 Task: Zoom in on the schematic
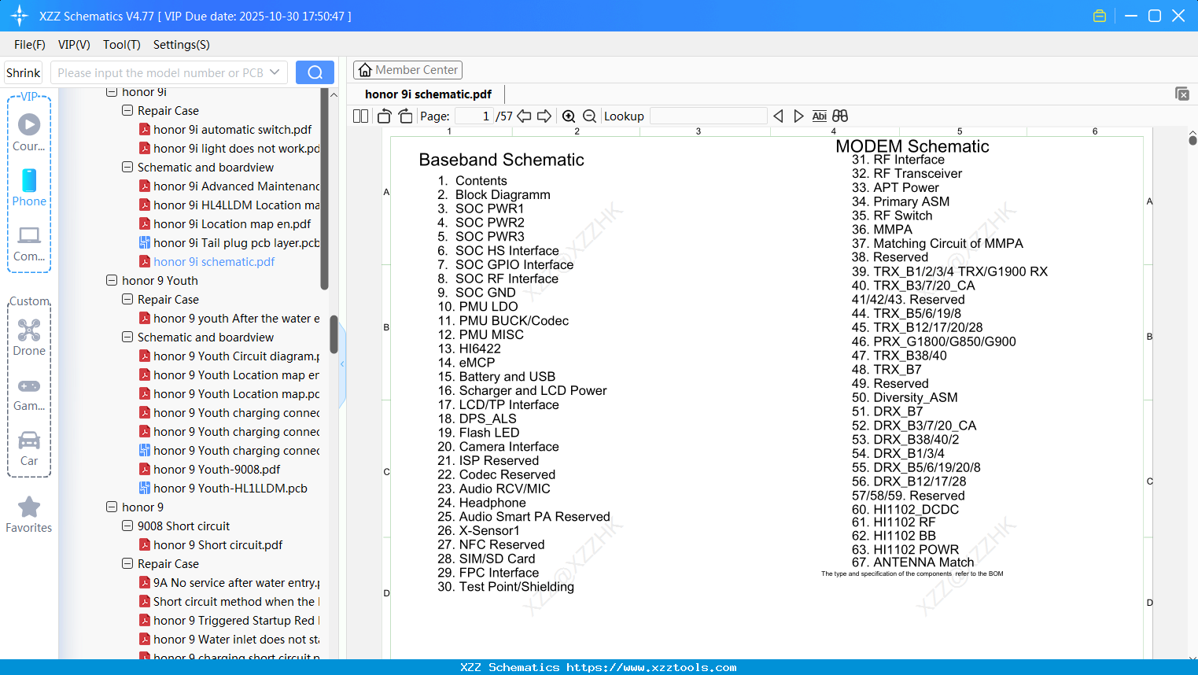coord(569,116)
